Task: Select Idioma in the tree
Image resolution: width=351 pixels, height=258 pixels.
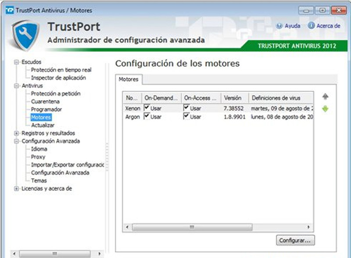Action: coord(39,149)
